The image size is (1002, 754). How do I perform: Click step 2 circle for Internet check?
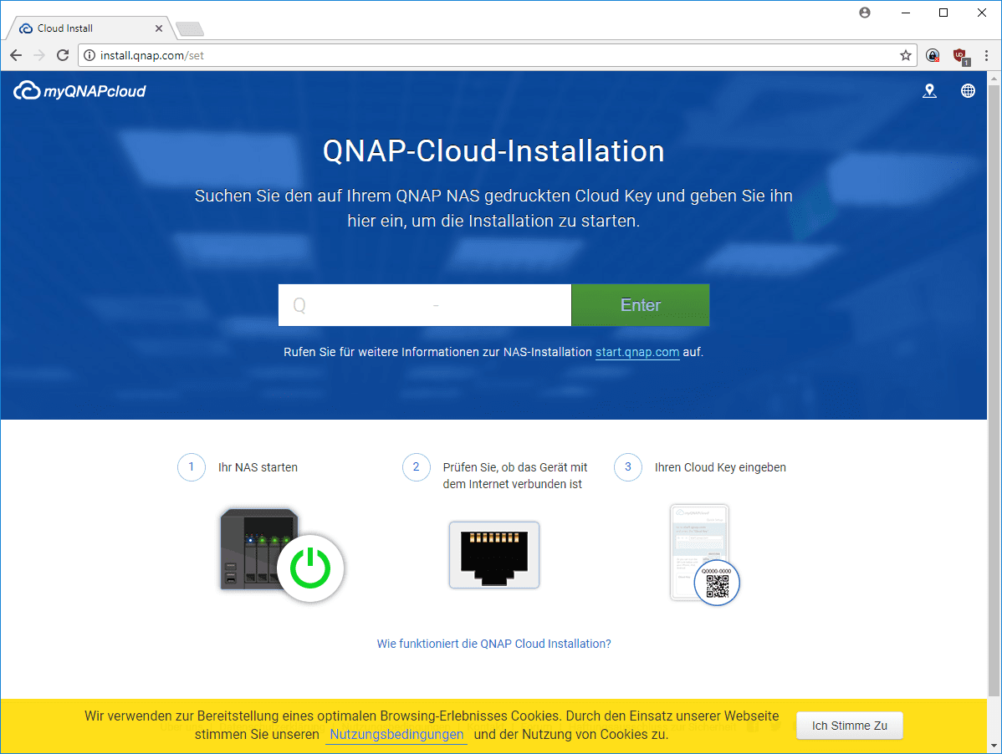416,467
